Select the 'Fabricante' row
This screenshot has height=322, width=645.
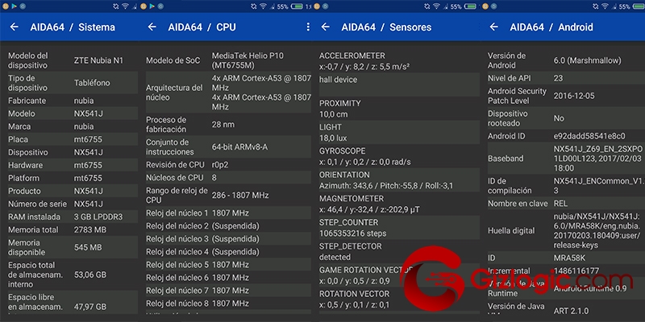click(73, 101)
